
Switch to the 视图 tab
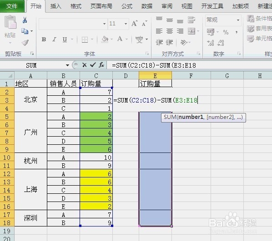tap(187, 6)
